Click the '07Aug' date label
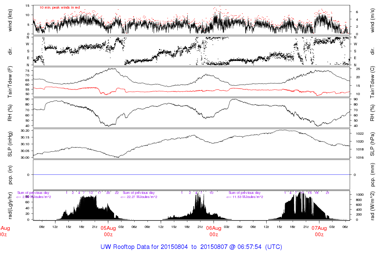Viewport: 383px width, 262px height. (x=319, y=228)
